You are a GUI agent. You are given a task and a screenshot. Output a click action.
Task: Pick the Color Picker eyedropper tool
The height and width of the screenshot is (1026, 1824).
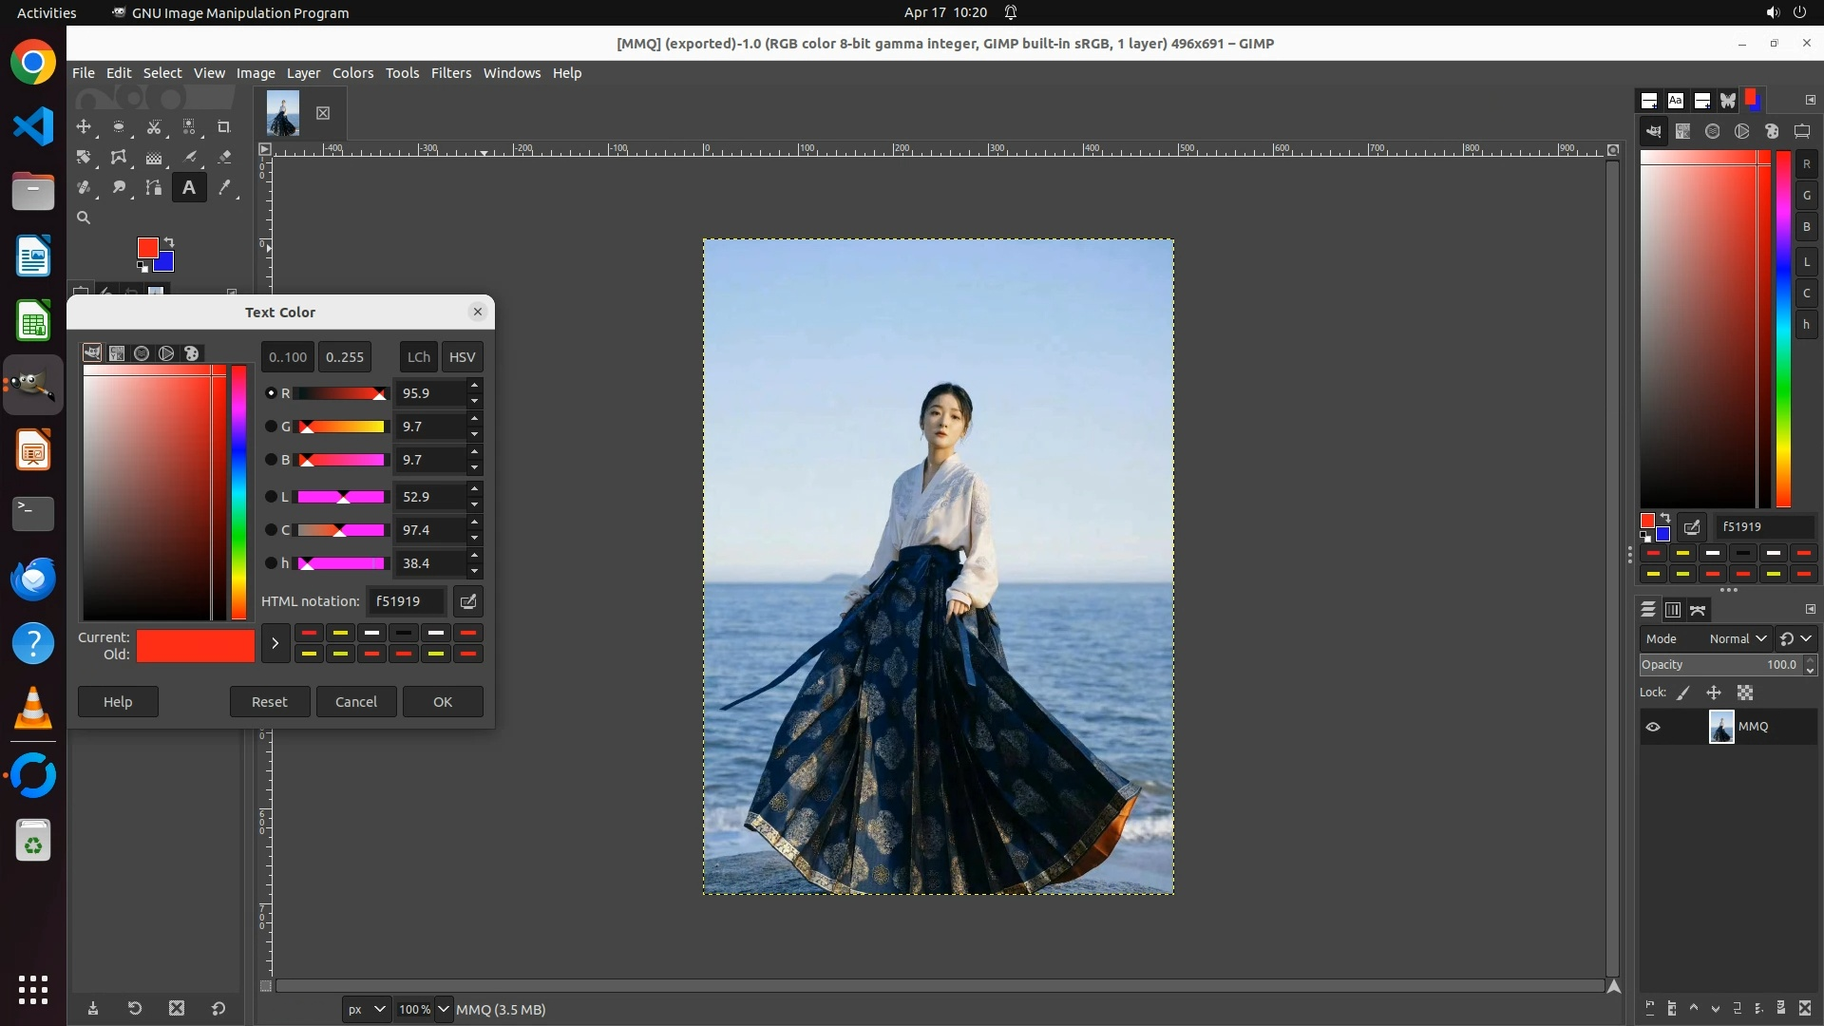point(224,188)
